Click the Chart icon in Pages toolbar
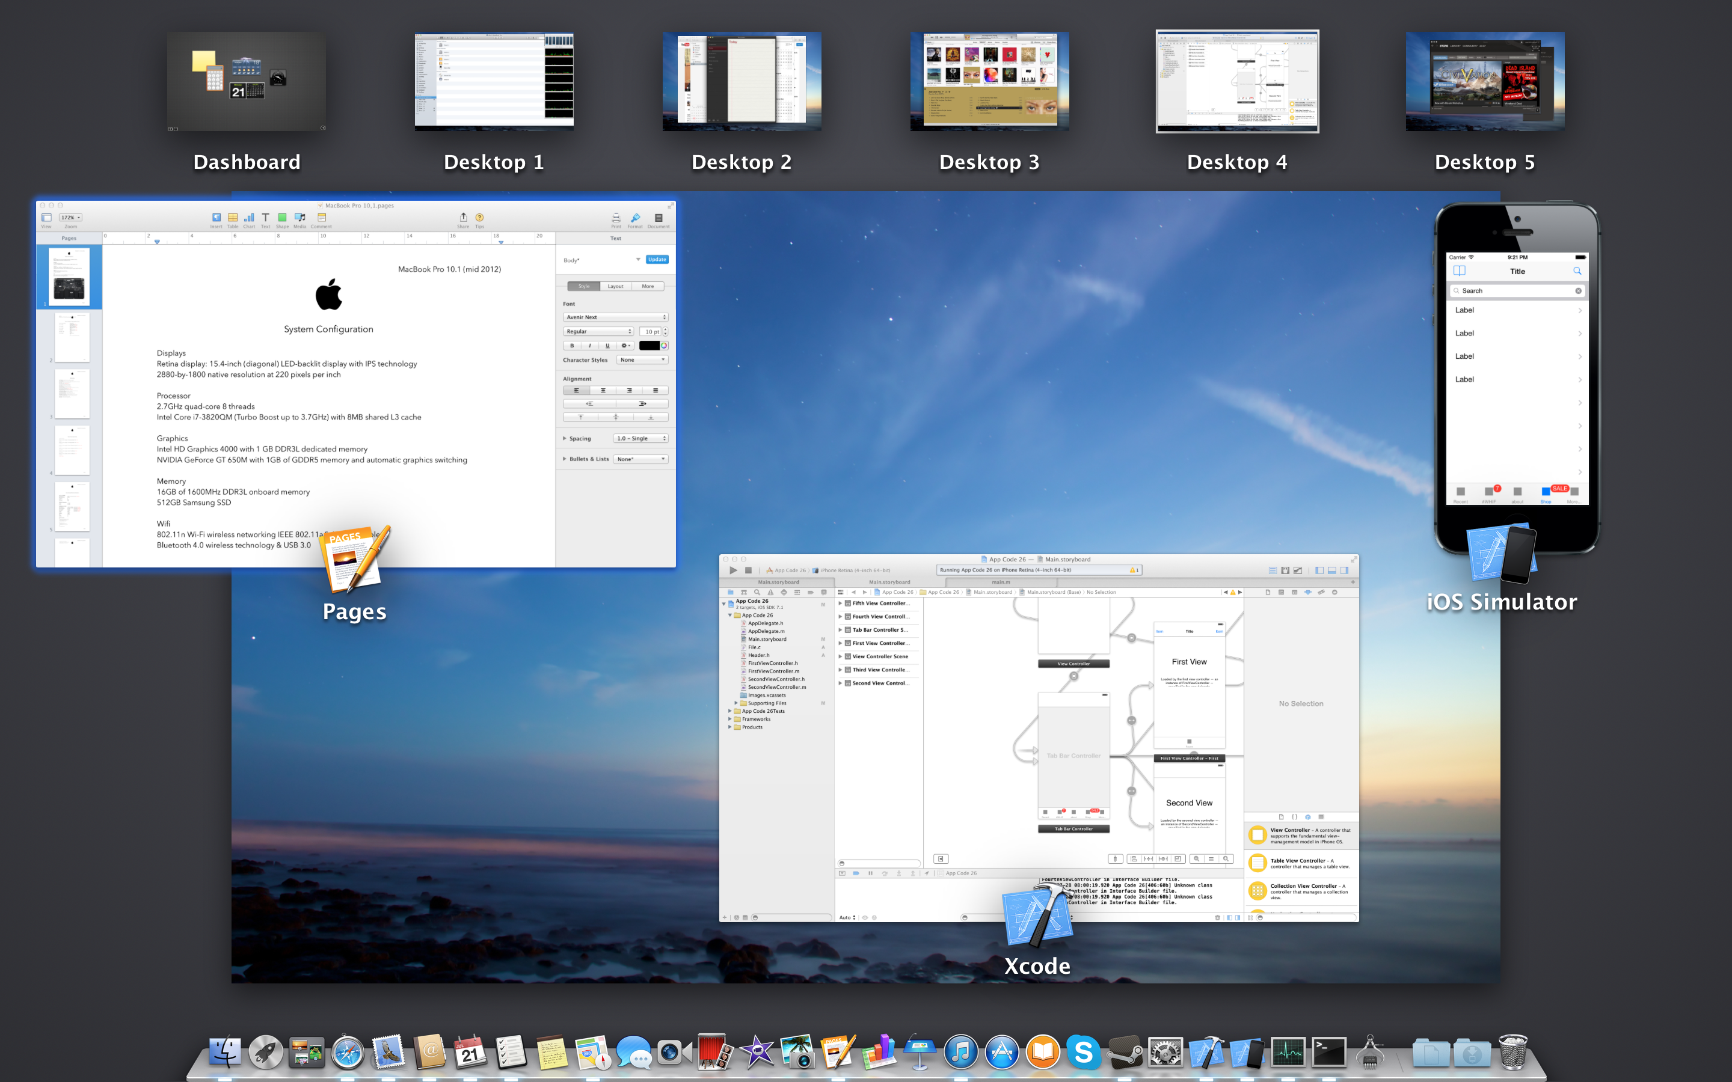Viewport: 1732px width, 1082px height. [249, 218]
